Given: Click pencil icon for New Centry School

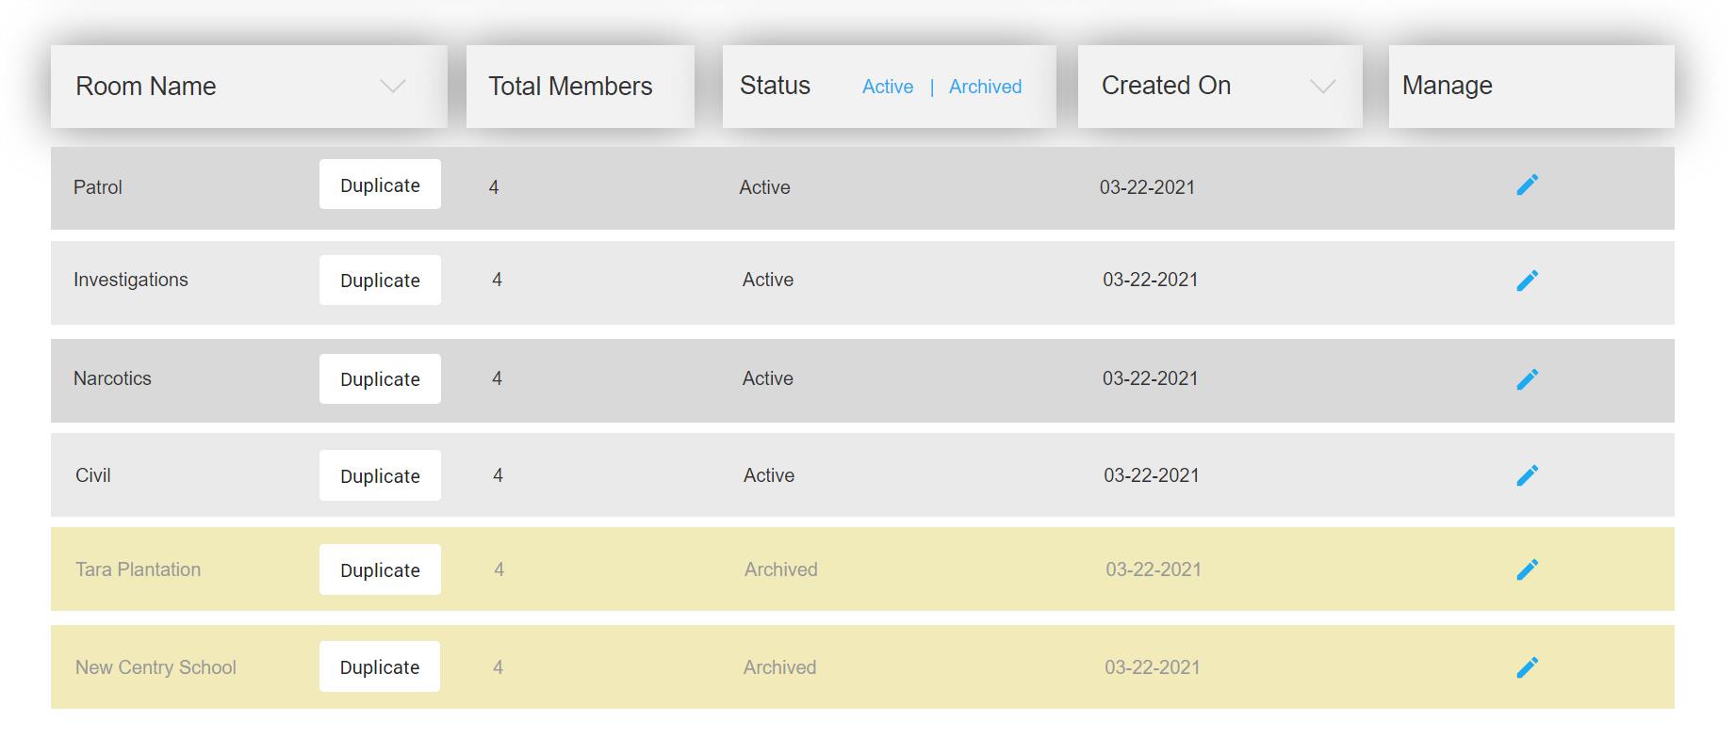Looking at the screenshot, I should click(1527, 667).
